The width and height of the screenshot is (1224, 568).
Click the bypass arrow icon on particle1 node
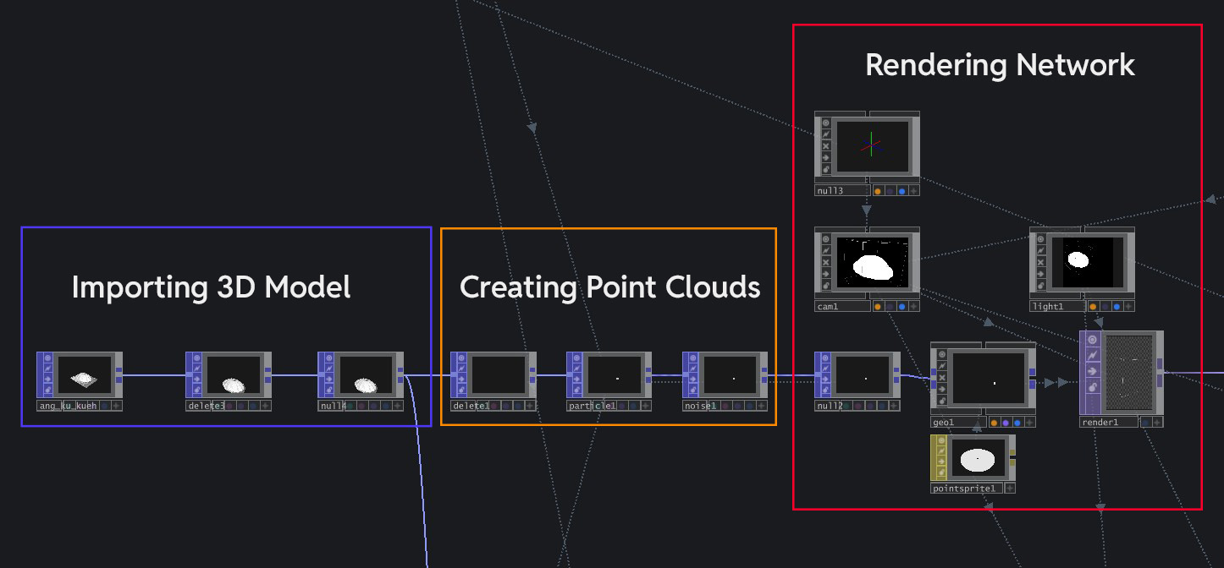[x=577, y=380]
